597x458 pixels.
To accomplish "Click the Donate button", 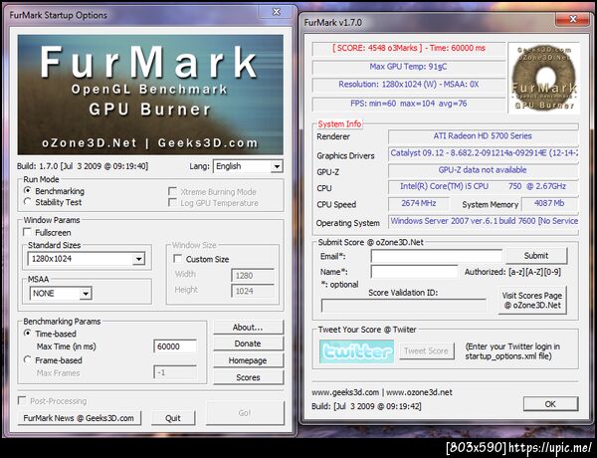I will [x=248, y=343].
